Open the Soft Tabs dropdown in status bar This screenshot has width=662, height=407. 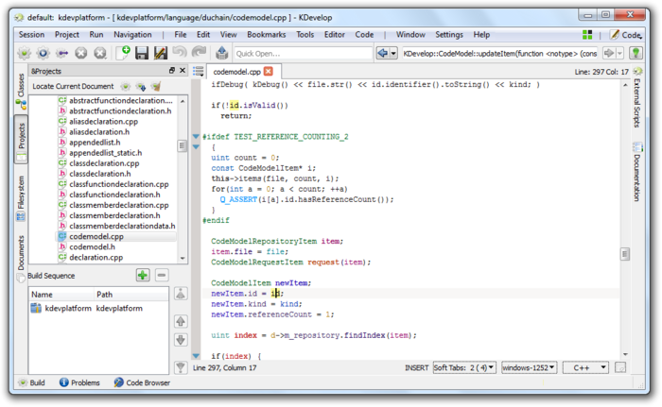pyautogui.click(x=463, y=366)
